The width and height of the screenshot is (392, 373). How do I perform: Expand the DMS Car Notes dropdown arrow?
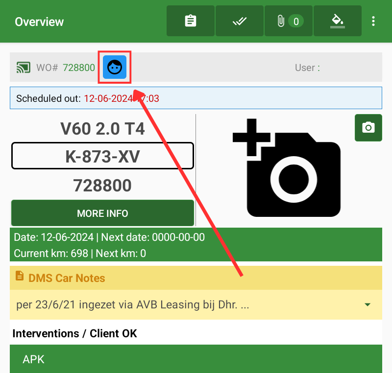click(x=367, y=305)
